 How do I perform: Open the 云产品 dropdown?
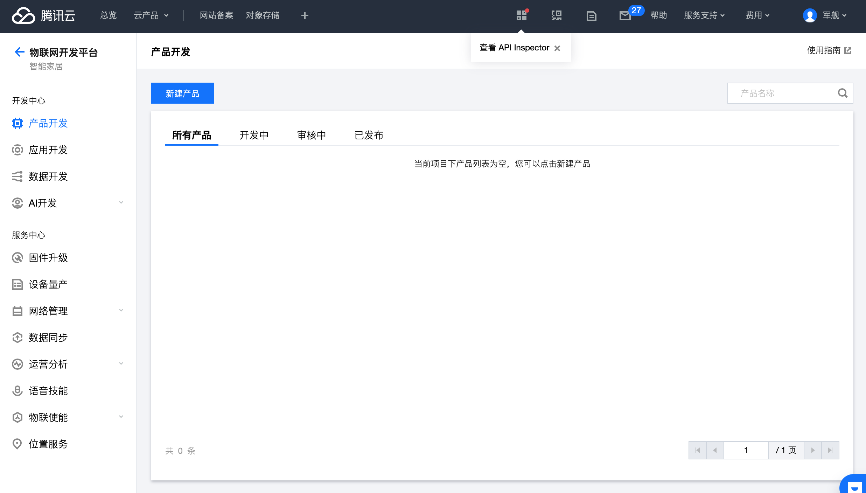pos(151,15)
